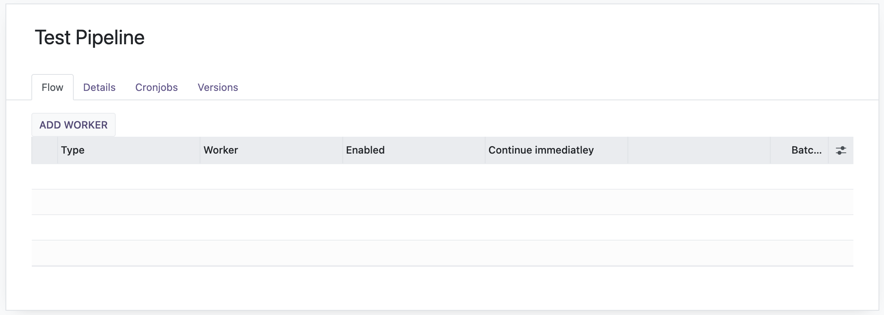The image size is (884, 315).
Task: Click the unlabeled header before Batc... column
Action: click(699, 150)
